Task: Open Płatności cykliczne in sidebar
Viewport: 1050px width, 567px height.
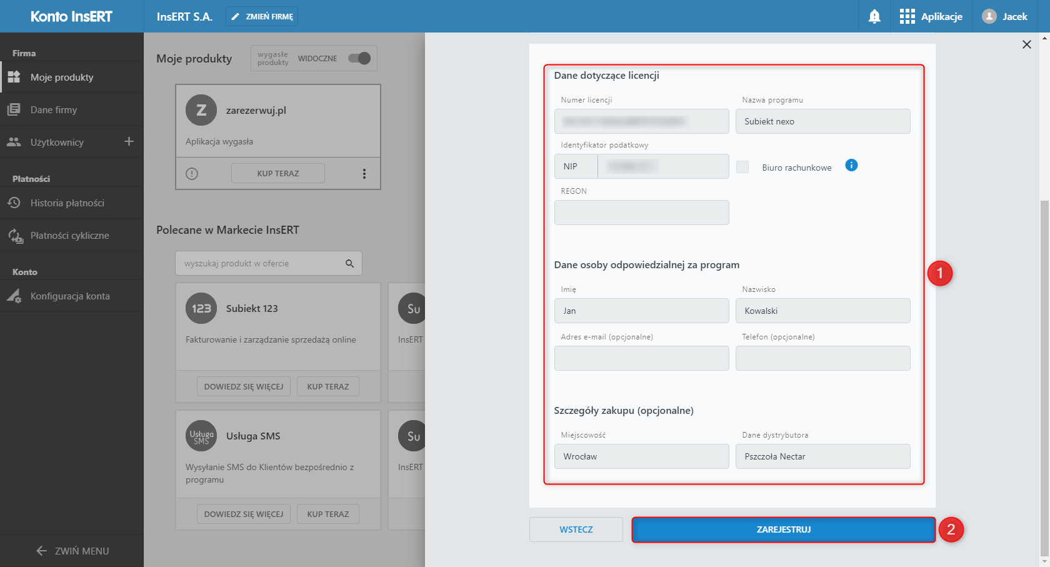Action: pos(72,236)
